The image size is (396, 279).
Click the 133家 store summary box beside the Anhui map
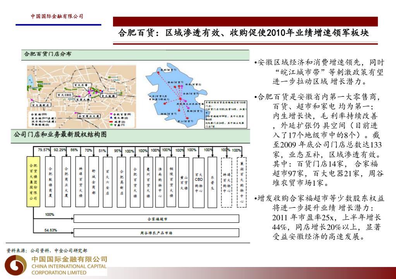pyautogui.click(x=226, y=115)
